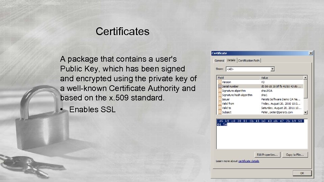Select the Signature hash algorithm row
Viewport: 324px width, 182px height.
coord(260,95)
